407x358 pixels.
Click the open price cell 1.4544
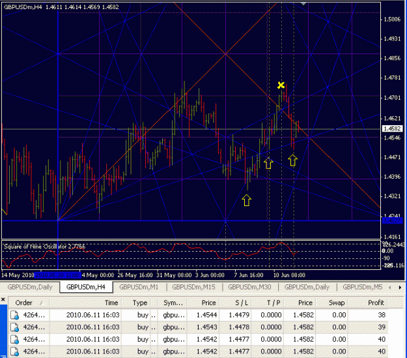tap(206, 315)
